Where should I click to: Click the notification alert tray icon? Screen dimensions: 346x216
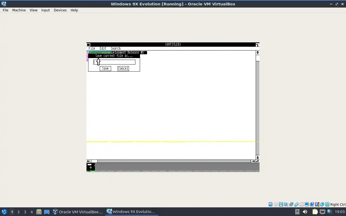point(329,211)
